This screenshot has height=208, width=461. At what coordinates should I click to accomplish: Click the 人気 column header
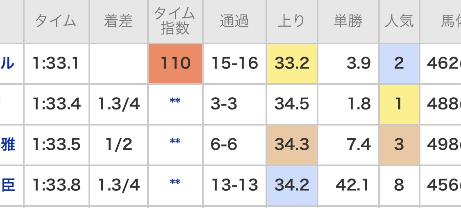coord(399,21)
